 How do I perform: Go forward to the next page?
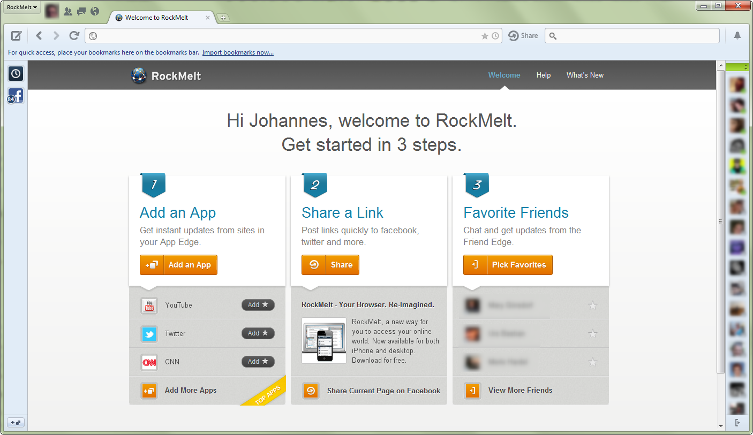(56, 36)
